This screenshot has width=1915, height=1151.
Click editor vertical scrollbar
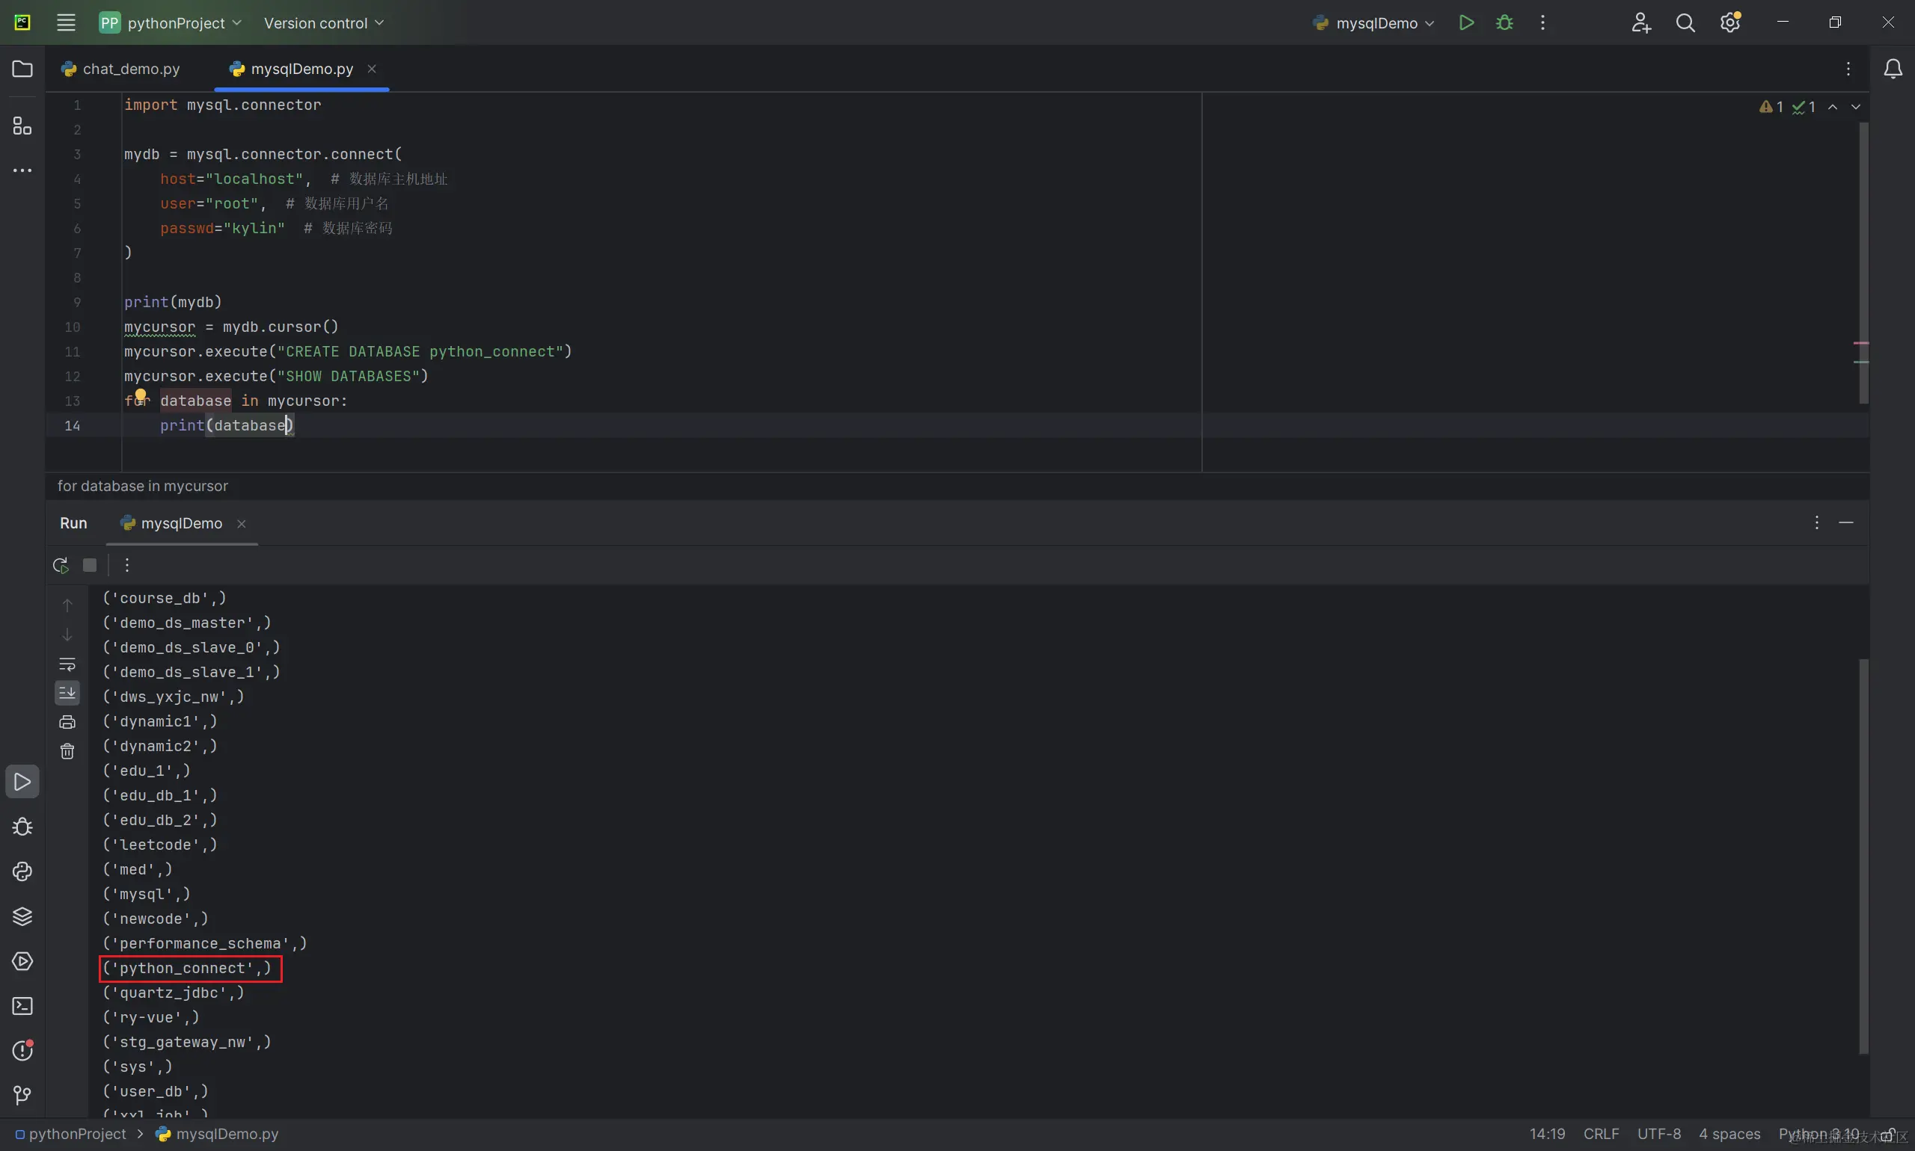(1864, 262)
